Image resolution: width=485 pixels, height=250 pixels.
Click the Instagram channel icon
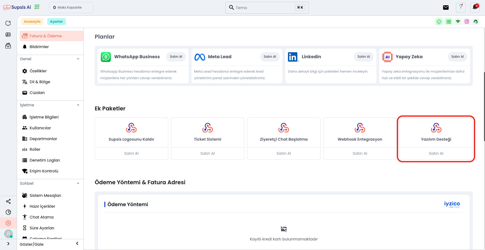(467, 22)
